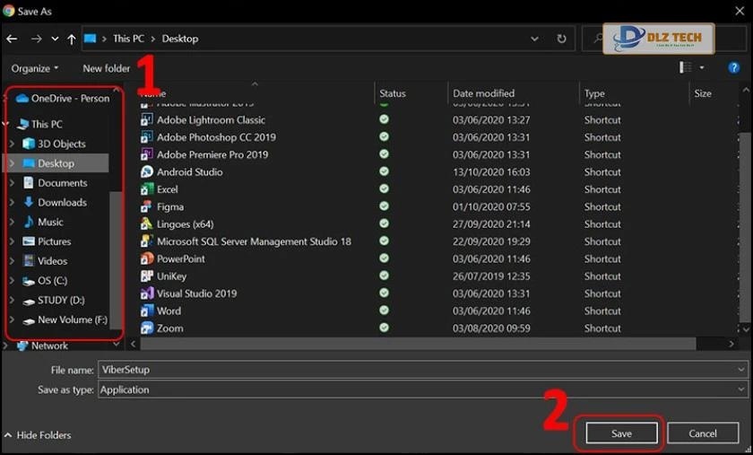Select OneDrive - Personal in sidebar
The height and width of the screenshot is (455, 753).
coord(63,99)
